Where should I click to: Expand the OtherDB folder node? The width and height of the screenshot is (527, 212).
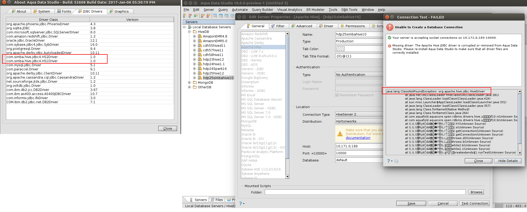(189, 87)
